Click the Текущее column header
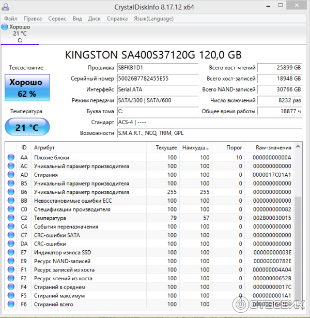Image resolution: width=310 pixels, height=318 pixels. point(163,147)
